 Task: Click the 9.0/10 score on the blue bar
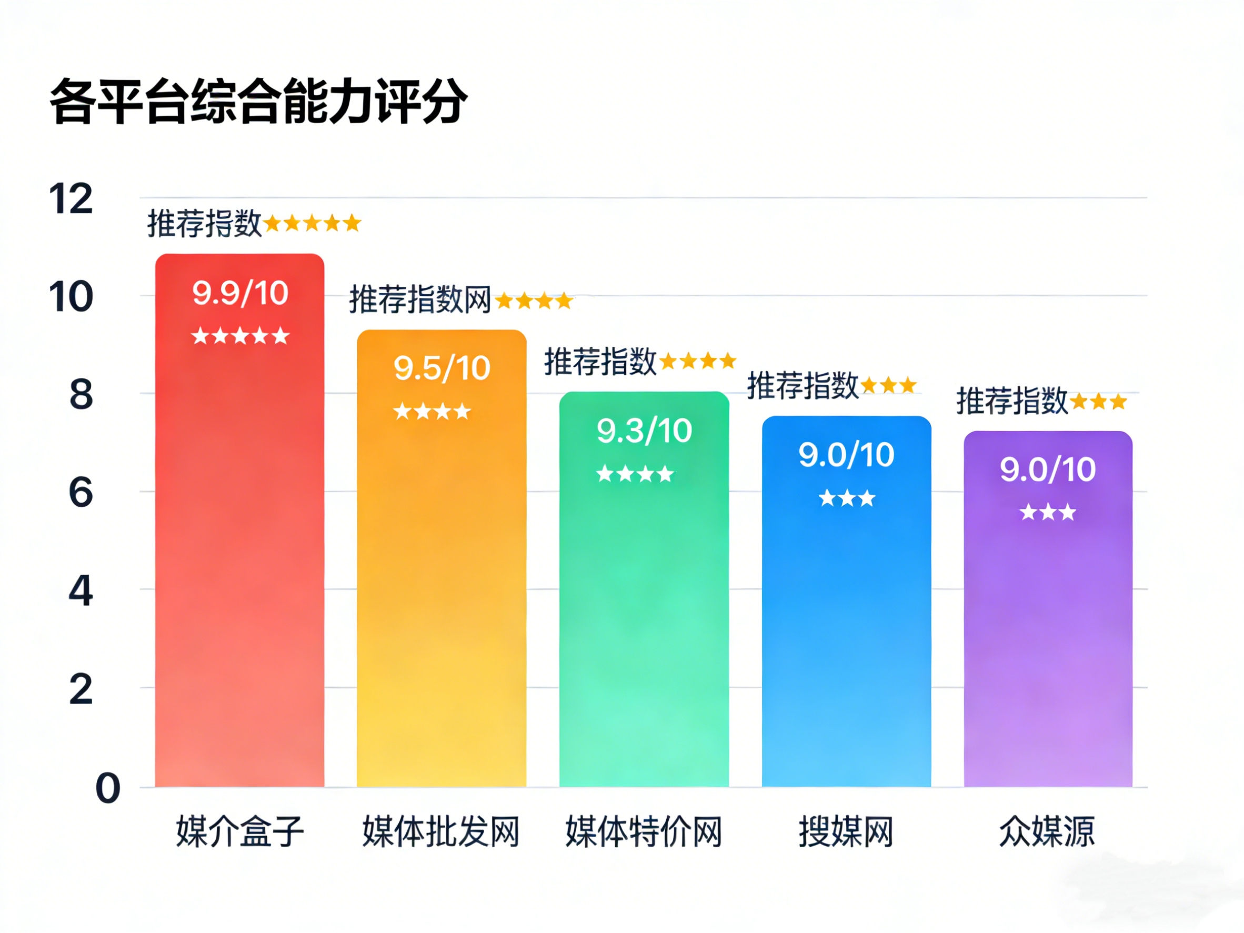846,455
